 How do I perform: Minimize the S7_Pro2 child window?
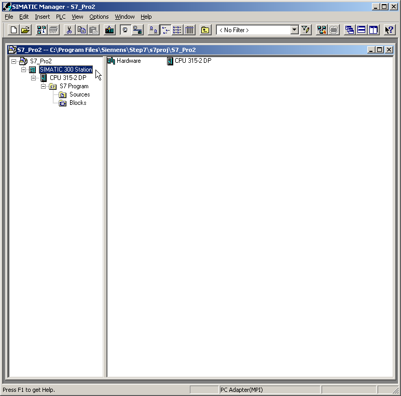(x=371, y=50)
